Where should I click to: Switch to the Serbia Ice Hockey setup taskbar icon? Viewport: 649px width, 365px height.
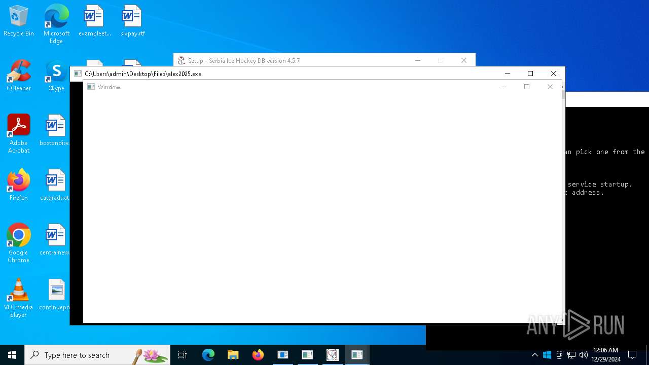[332, 355]
